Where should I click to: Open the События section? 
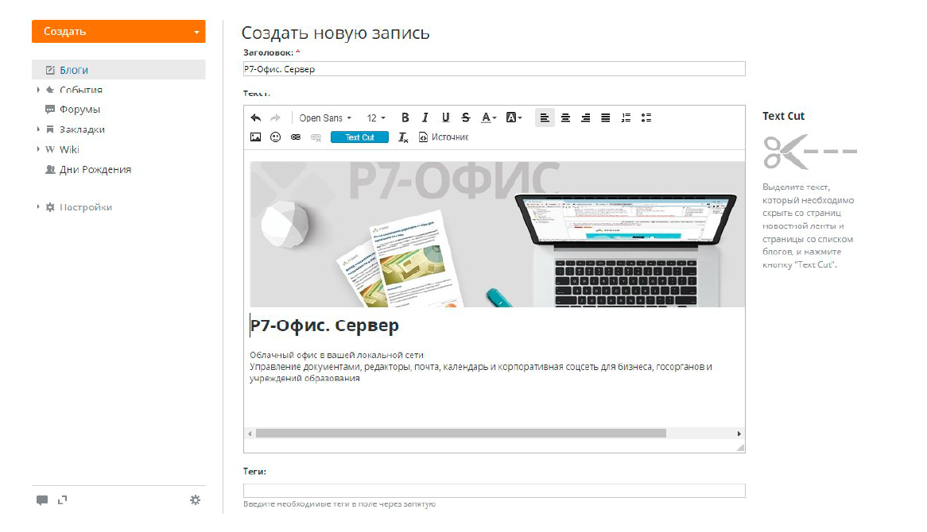pyautogui.click(x=81, y=90)
